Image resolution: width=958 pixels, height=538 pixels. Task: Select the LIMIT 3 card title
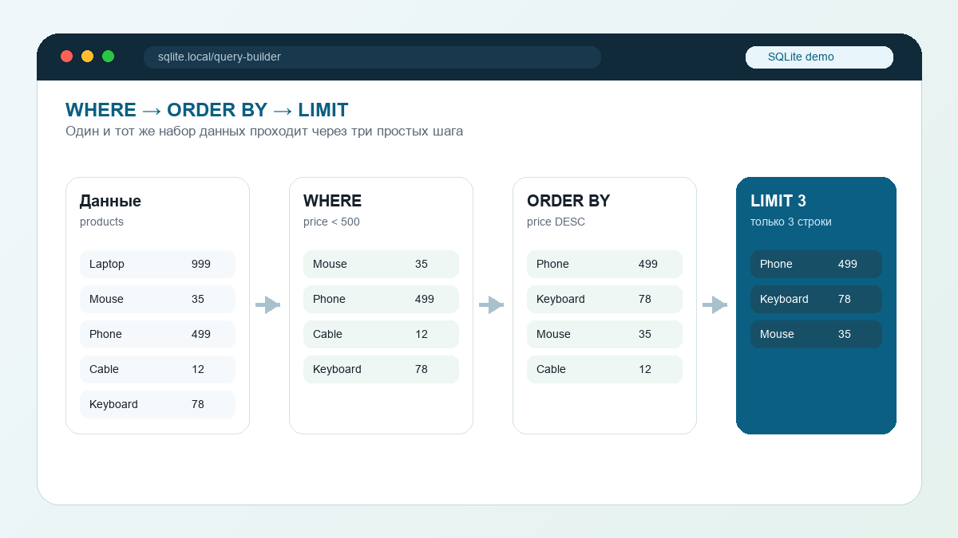[778, 201]
